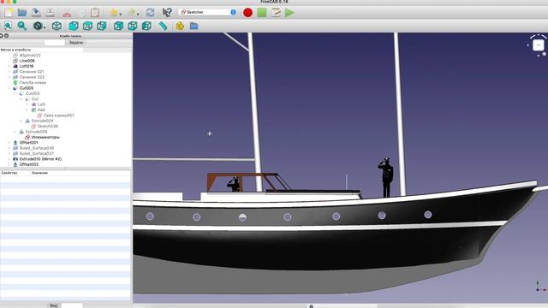Select Cut005 in the tree

[x=27, y=88]
